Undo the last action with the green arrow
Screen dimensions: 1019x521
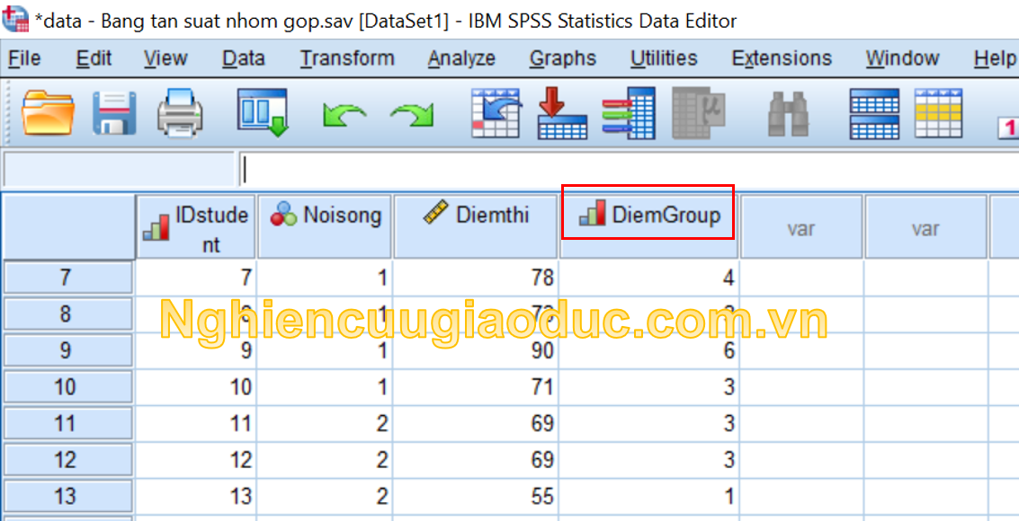pos(344,115)
